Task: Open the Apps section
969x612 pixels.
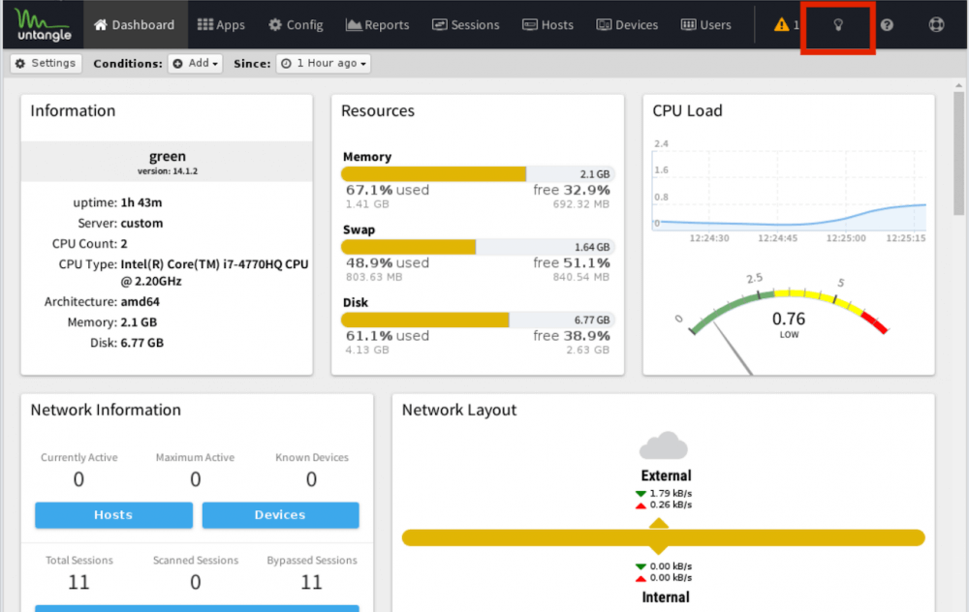Action: [221, 25]
